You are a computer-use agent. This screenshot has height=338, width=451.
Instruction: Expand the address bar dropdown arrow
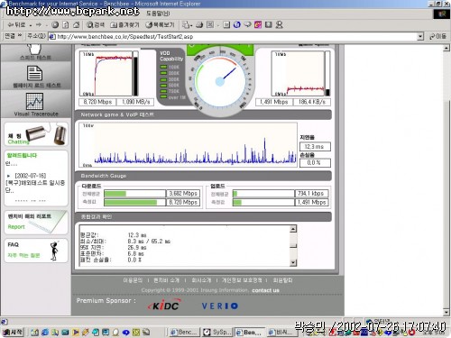tap(420, 37)
